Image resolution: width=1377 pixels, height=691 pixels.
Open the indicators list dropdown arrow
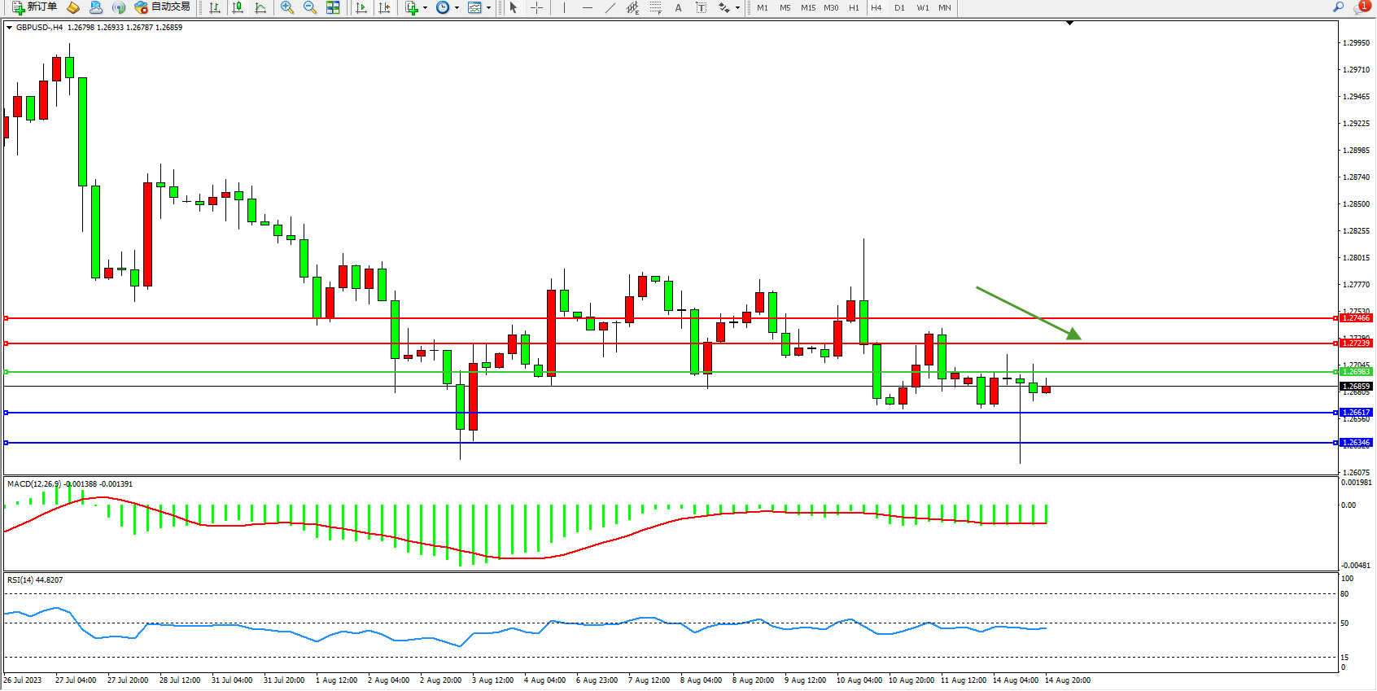click(425, 8)
